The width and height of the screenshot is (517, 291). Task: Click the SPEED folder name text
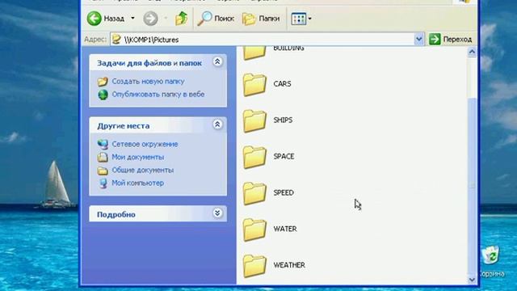tap(284, 192)
